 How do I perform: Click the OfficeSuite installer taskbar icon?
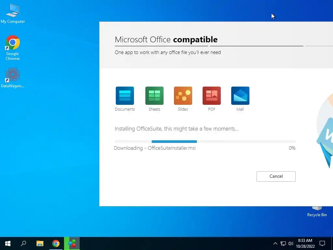click(x=72, y=243)
